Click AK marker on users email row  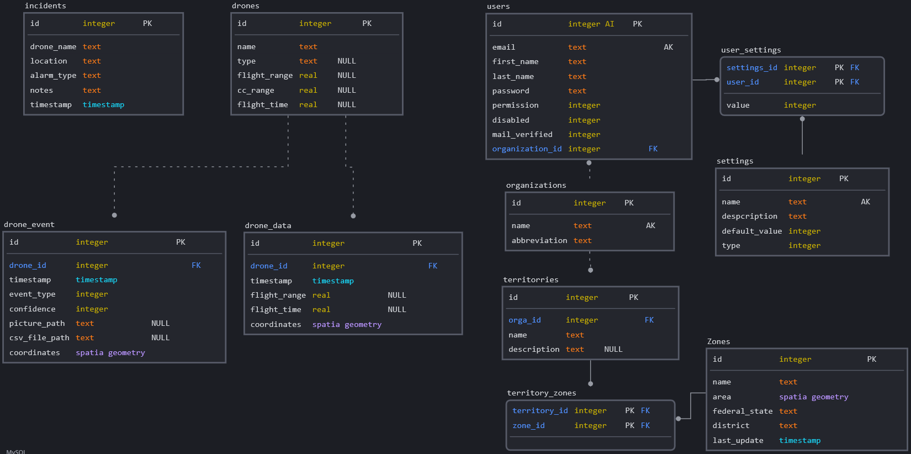668,47
